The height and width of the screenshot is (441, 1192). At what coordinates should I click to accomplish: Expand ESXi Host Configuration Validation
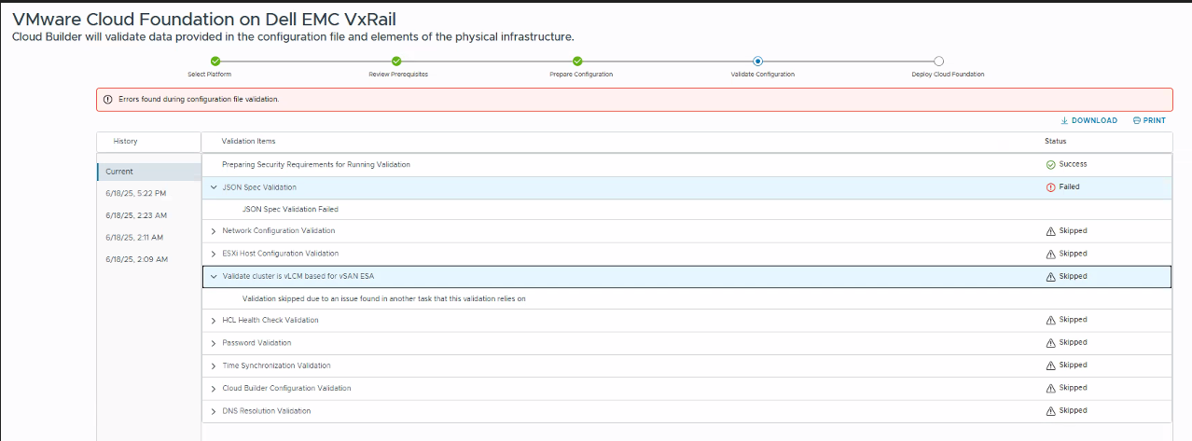coord(213,254)
